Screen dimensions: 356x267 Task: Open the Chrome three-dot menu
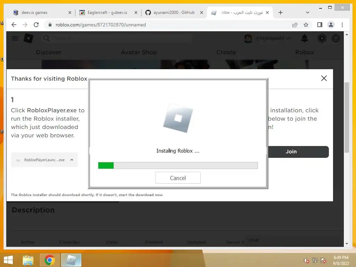tap(342, 25)
